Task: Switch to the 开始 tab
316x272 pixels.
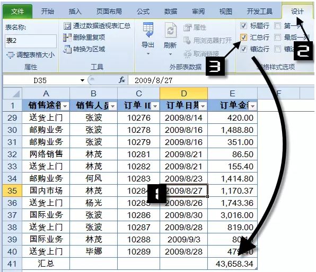Action: point(48,12)
